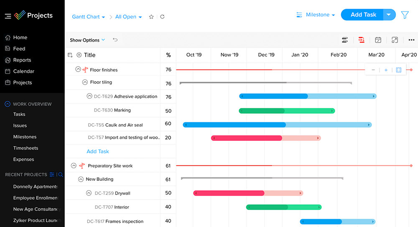The height and width of the screenshot is (227, 418).
Task: Click the fit-to-screen icon in zoom controls
Action: tap(398, 70)
